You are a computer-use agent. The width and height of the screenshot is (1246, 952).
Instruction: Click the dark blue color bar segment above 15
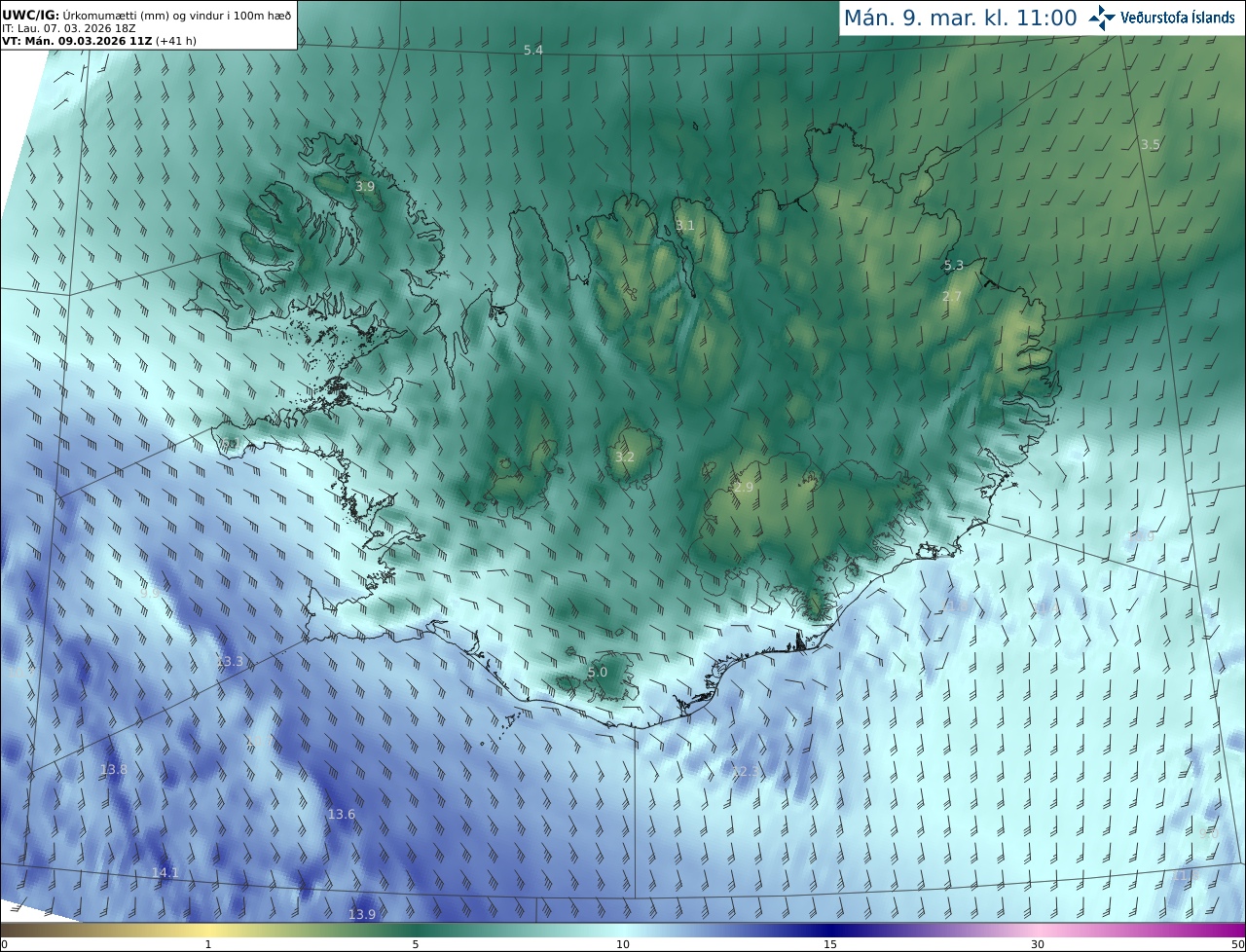click(x=830, y=930)
